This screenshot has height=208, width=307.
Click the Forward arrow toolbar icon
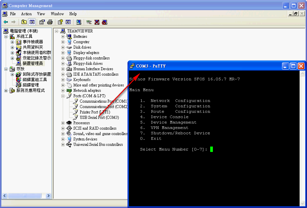tap(13, 22)
